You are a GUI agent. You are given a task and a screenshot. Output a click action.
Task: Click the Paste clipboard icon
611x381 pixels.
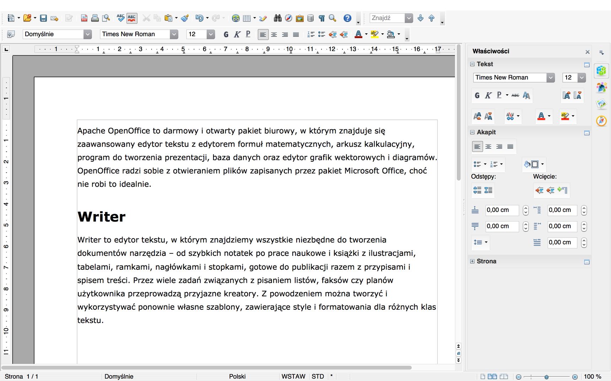pos(168,18)
